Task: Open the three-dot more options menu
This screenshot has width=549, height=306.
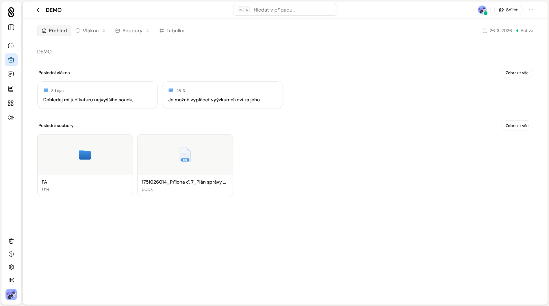Action: (x=531, y=10)
